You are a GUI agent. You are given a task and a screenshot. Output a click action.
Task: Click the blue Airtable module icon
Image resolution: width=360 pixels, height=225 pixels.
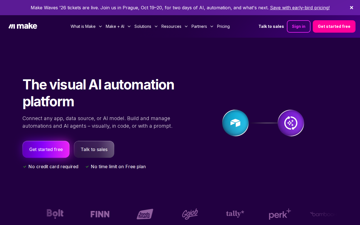point(235,123)
